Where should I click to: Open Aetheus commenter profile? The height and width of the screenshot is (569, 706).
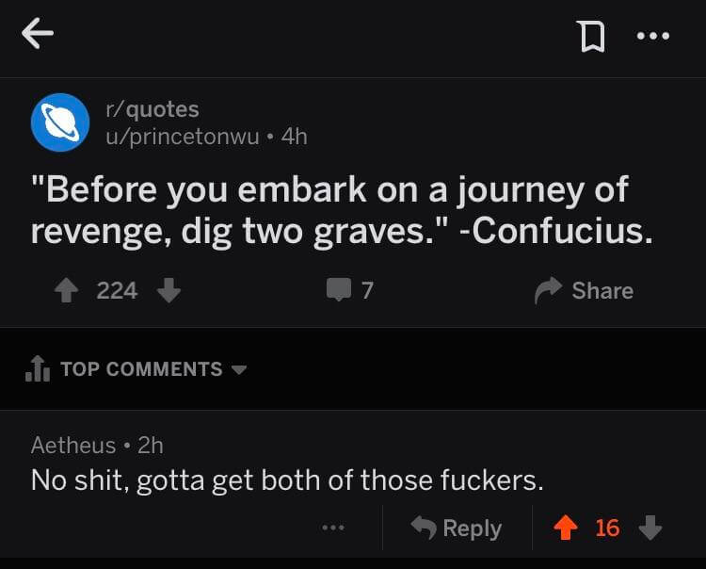click(73, 445)
